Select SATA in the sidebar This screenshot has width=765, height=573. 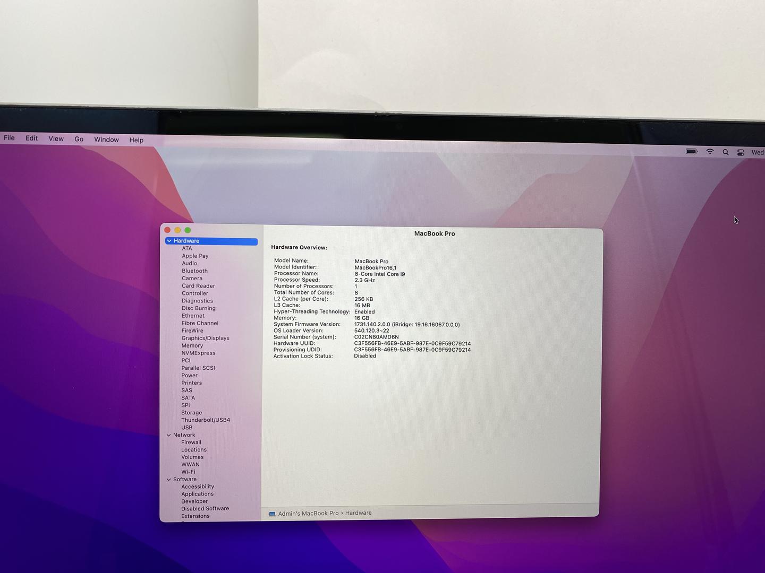point(188,397)
